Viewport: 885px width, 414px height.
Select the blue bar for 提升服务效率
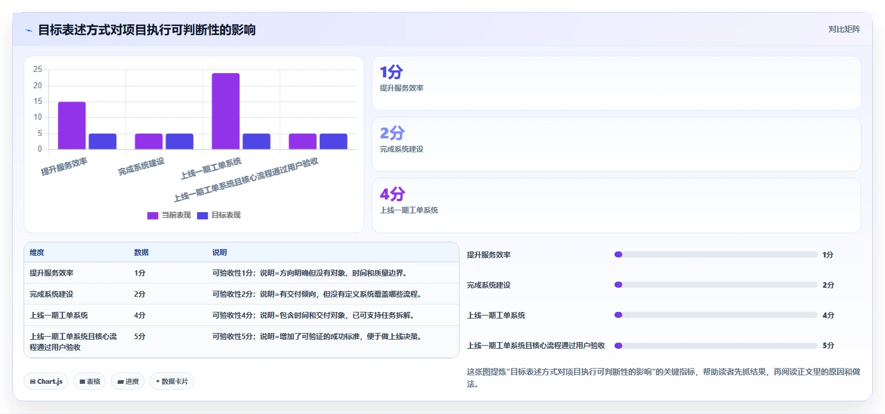point(102,141)
